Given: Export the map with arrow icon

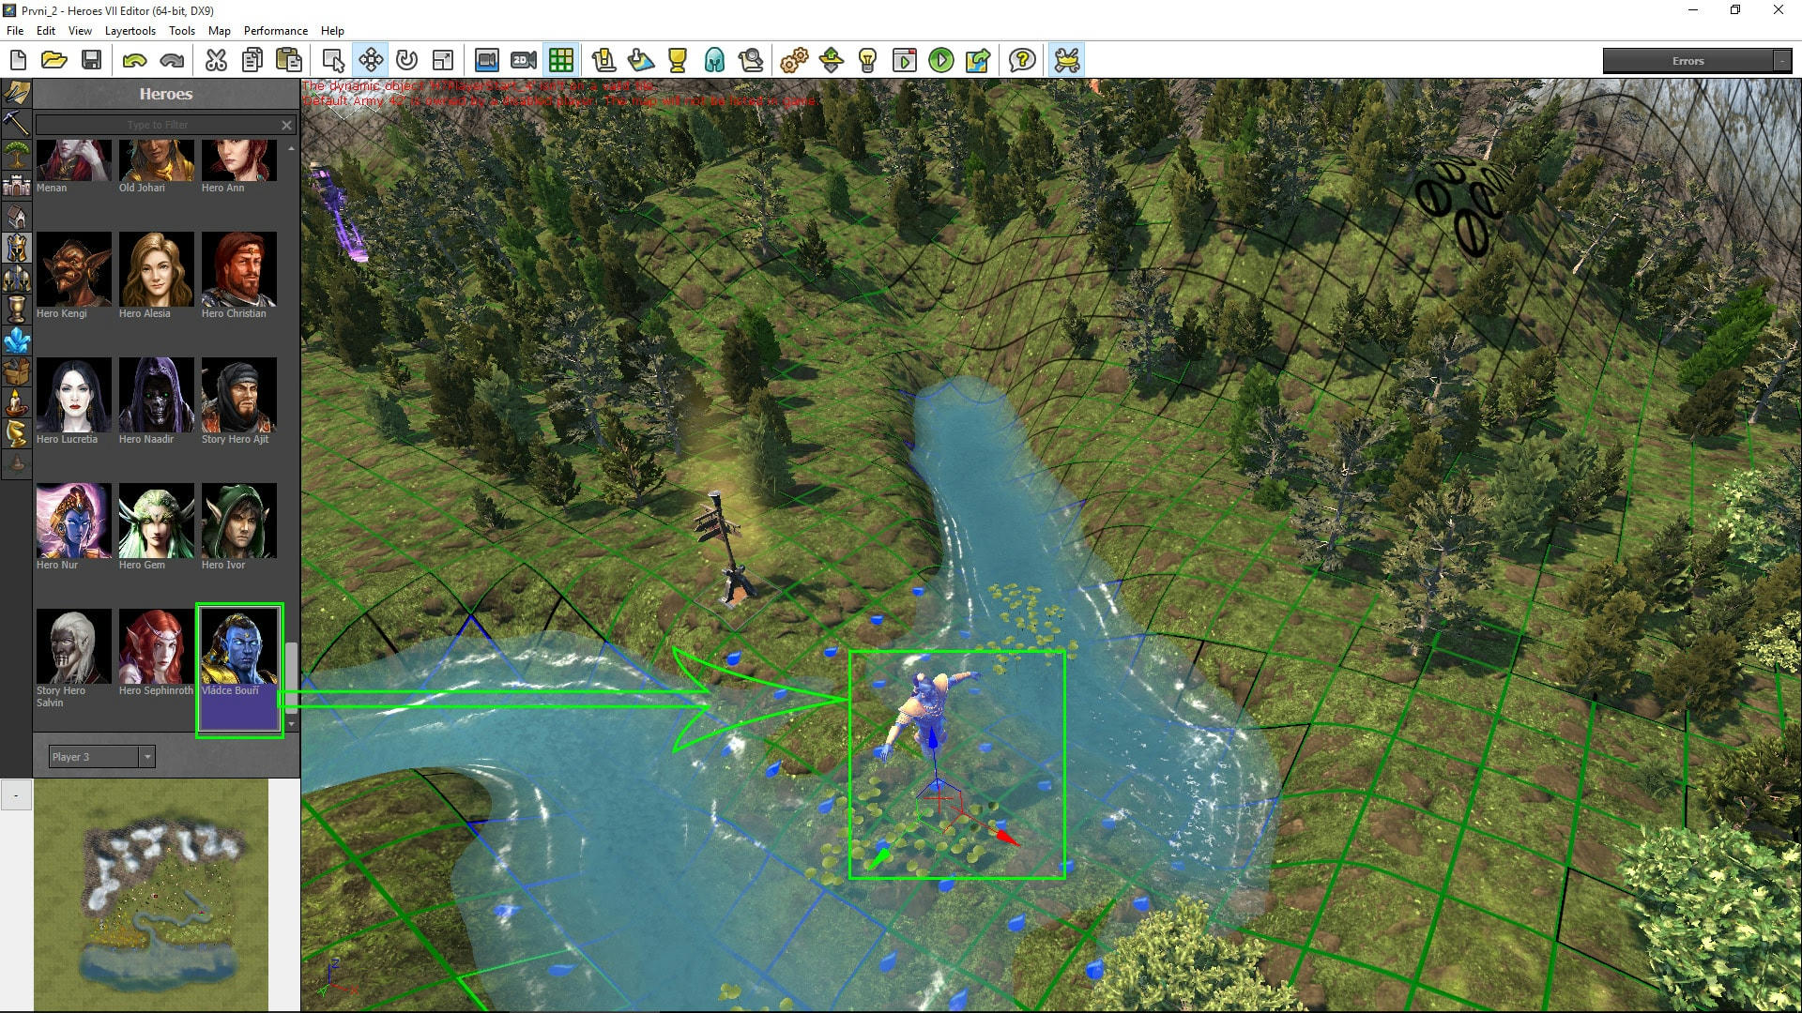Looking at the screenshot, I should click(x=978, y=61).
